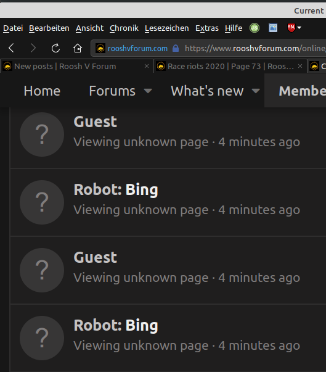
Task: Click the first Robot: Bing avatar placeholder
Action: (x=42, y=202)
